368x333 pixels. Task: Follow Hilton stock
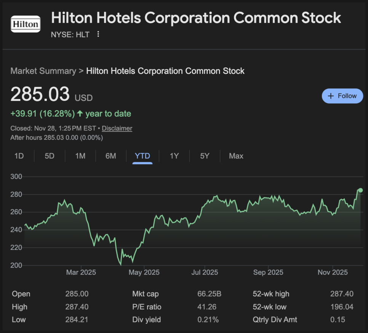click(x=342, y=96)
